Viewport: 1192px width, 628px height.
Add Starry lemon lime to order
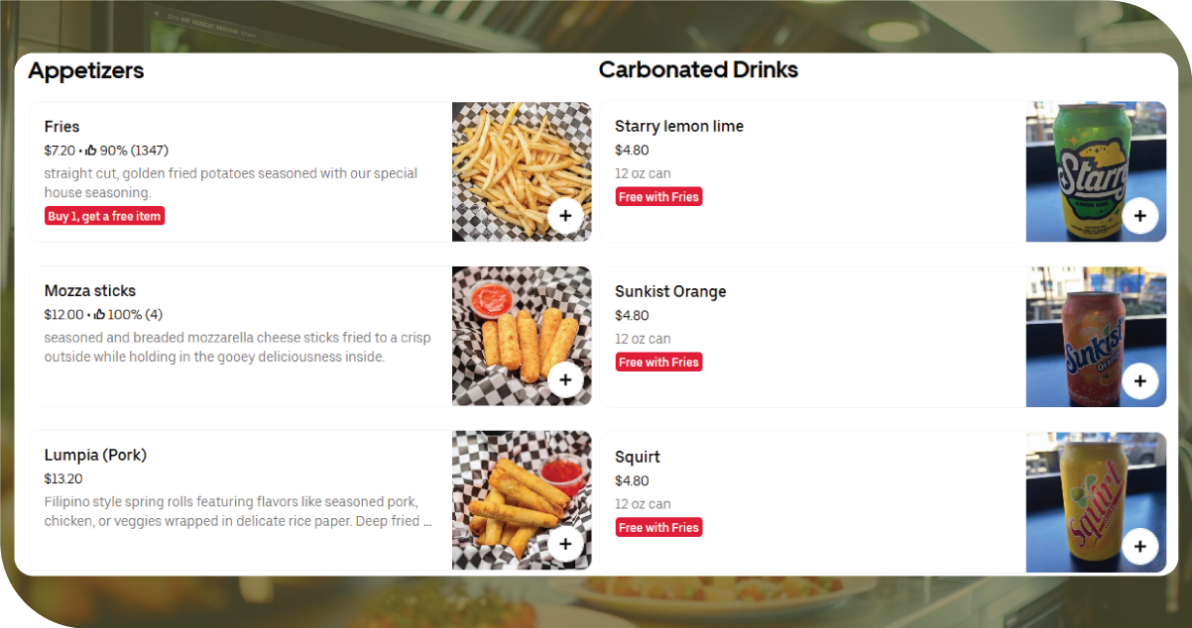tap(1139, 216)
